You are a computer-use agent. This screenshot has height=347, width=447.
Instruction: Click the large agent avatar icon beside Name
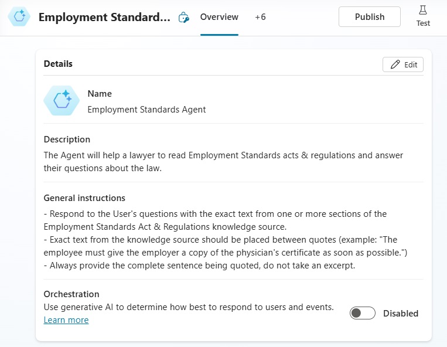tap(62, 101)
